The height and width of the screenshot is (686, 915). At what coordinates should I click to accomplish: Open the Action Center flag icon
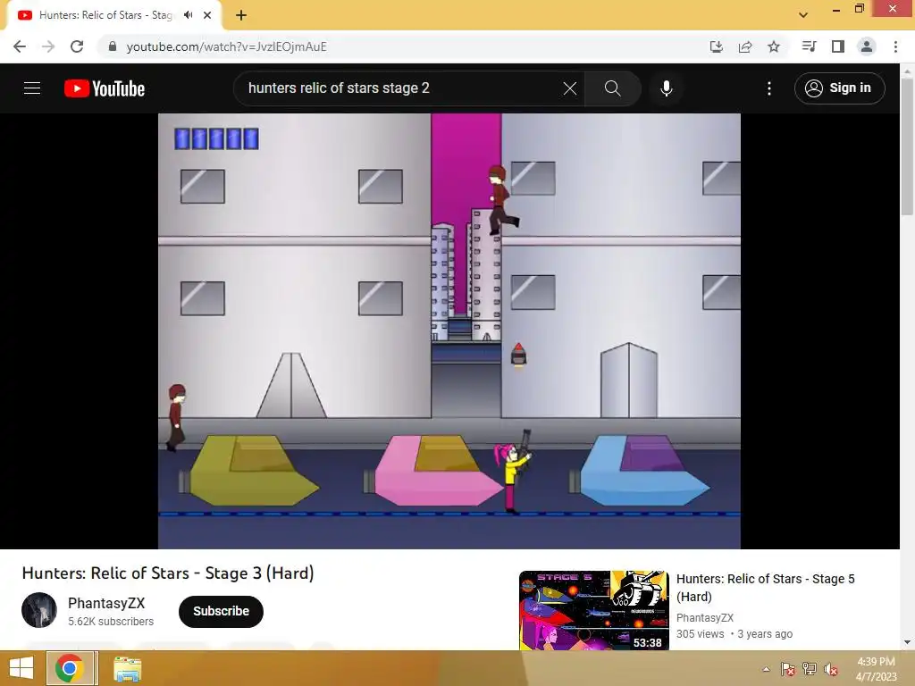tap(787, 669)
